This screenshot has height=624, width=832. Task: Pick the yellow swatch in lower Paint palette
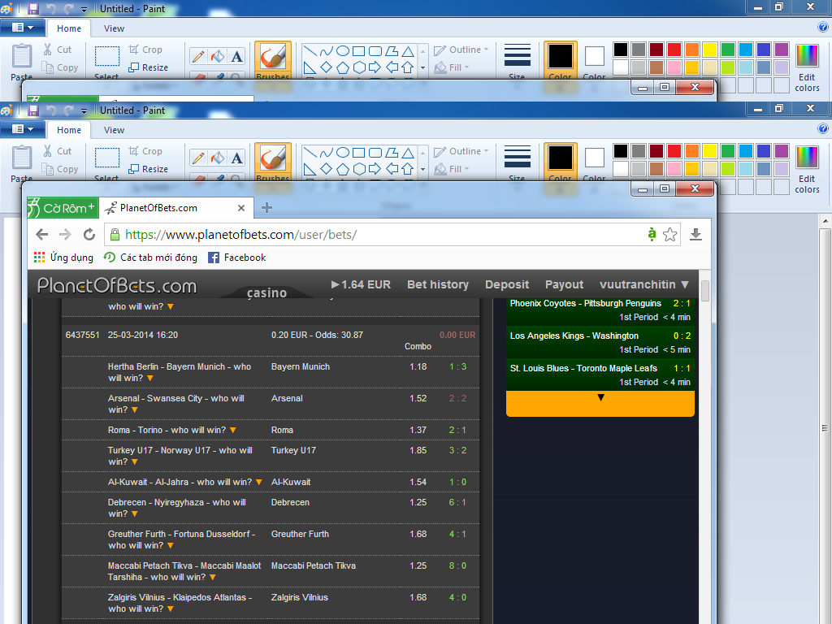point(710,151)
